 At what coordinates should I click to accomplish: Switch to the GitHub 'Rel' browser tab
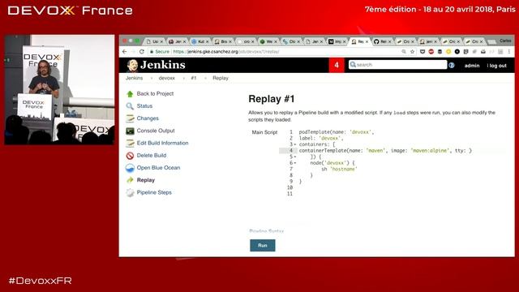(x=382, y=41)
